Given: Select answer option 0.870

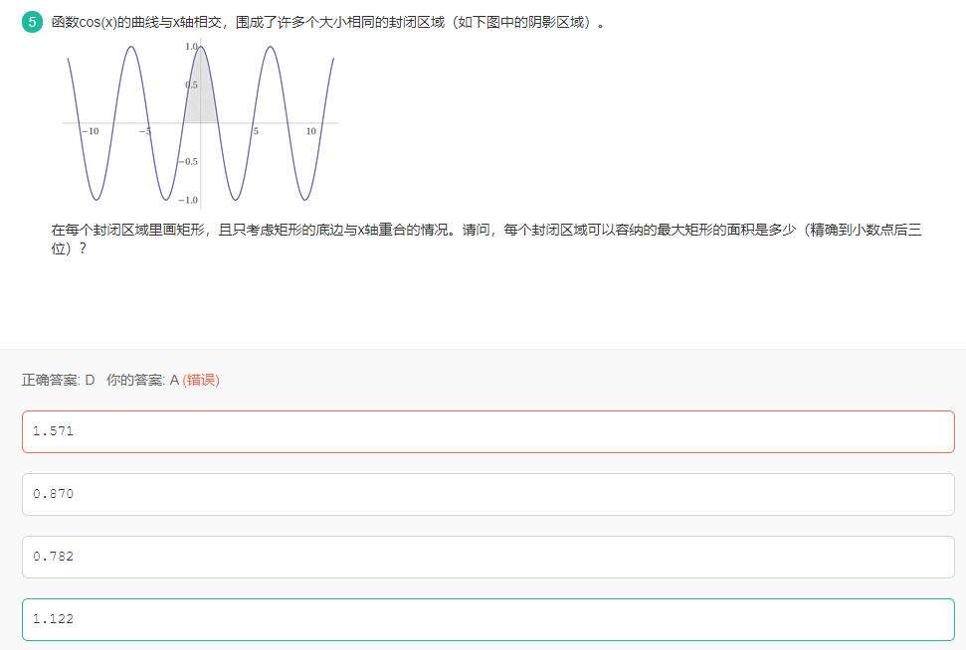Looking at the screenshot, I should click(487, 494).
